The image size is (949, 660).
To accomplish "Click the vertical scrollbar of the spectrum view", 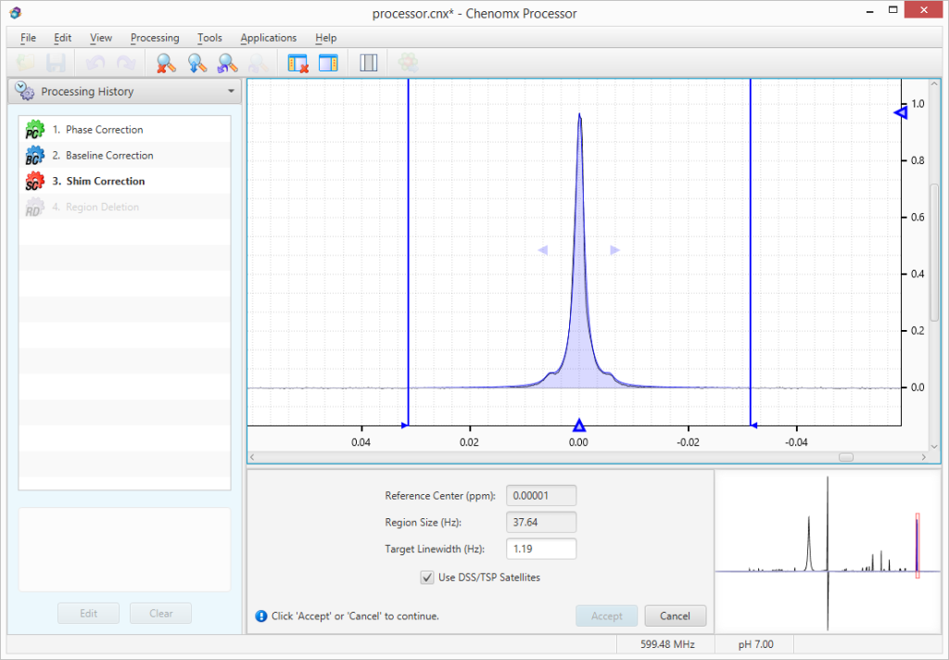I will [934, 250].
